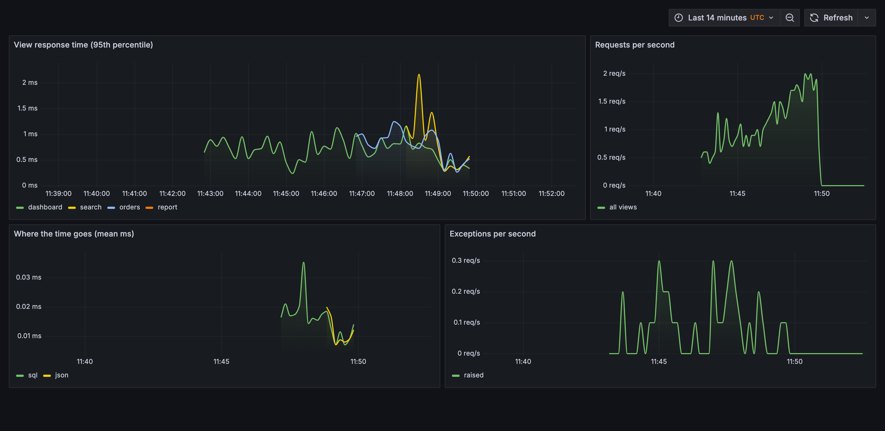Click the 1.5 req/s y-axis label
The height and width of the screenshot is (431, 885).
click(612, 101)
